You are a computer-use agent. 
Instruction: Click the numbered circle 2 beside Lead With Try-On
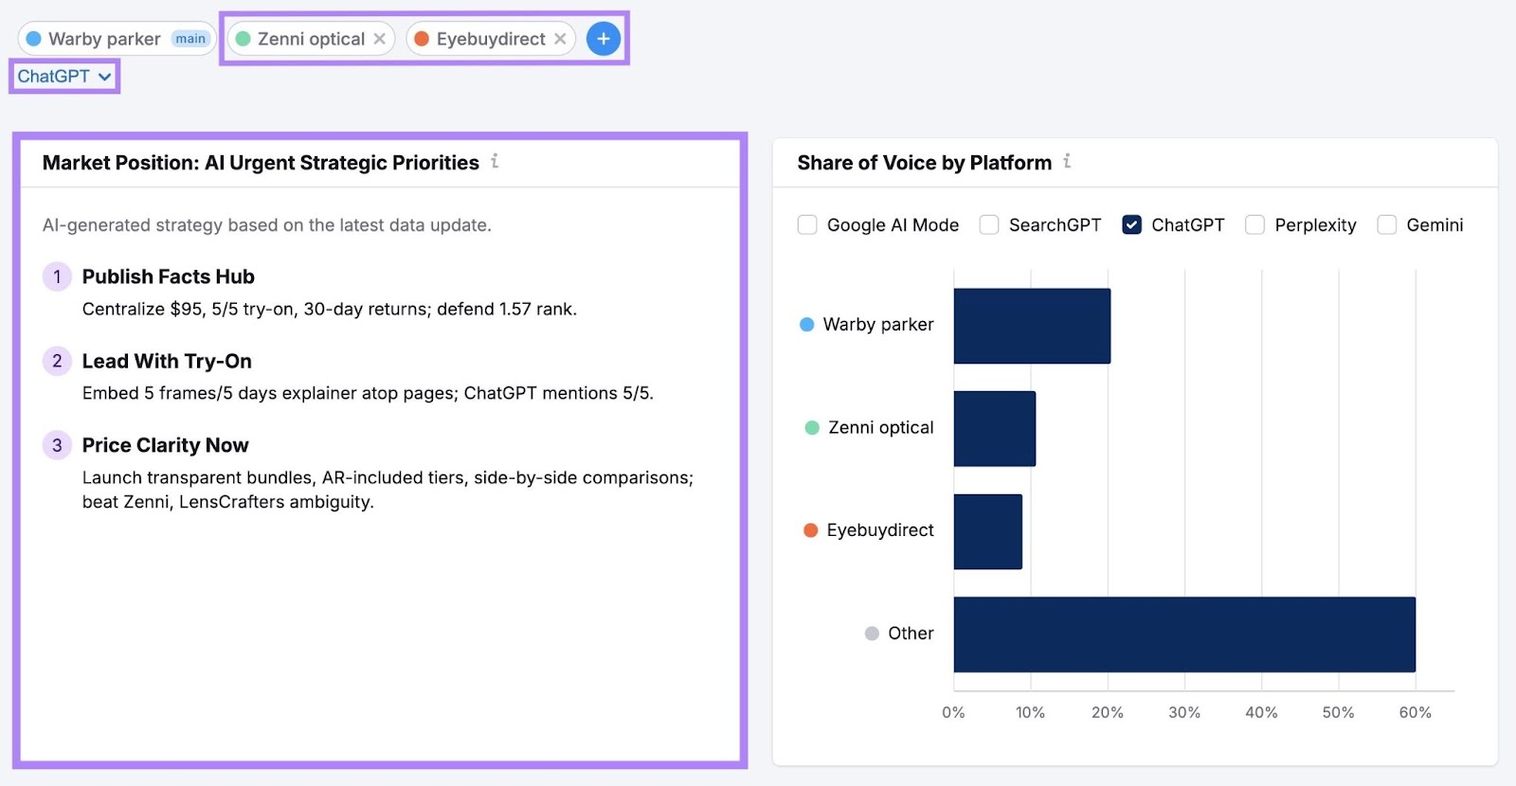click(57, 361)
